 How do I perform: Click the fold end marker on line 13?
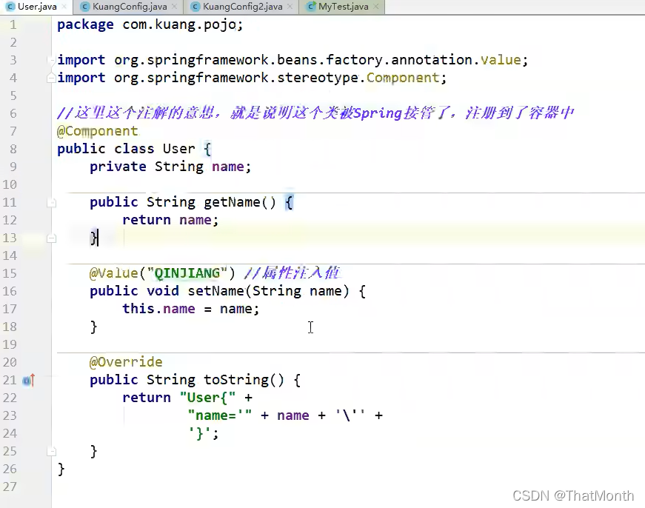(51, 238)
